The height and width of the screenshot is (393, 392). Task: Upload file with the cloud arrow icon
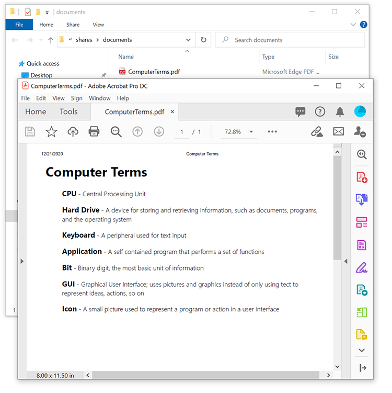(x=73, y=131)
